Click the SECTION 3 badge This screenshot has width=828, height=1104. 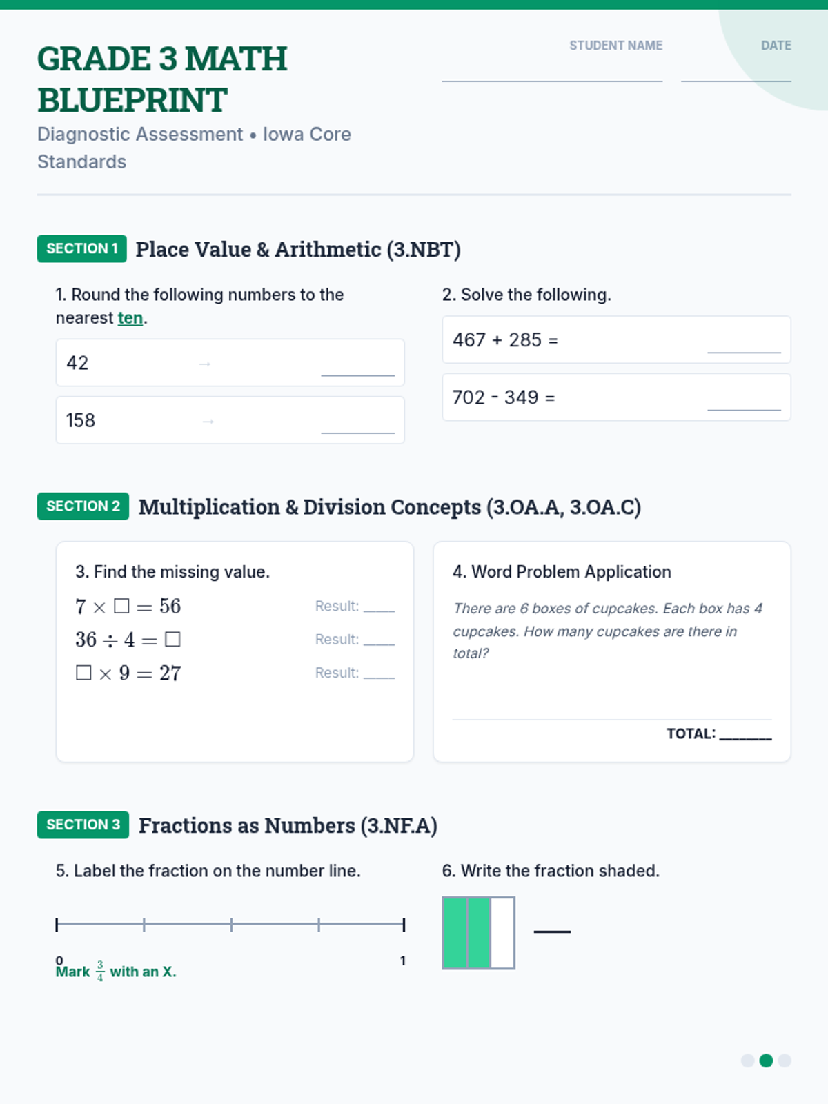[83, 825]
